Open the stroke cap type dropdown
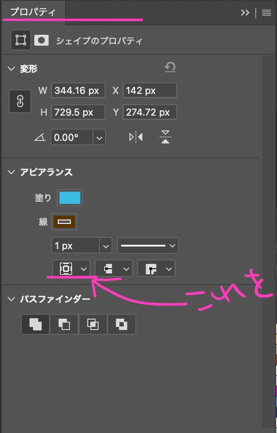Screen dimensions: 277x433 click(114, 268)
